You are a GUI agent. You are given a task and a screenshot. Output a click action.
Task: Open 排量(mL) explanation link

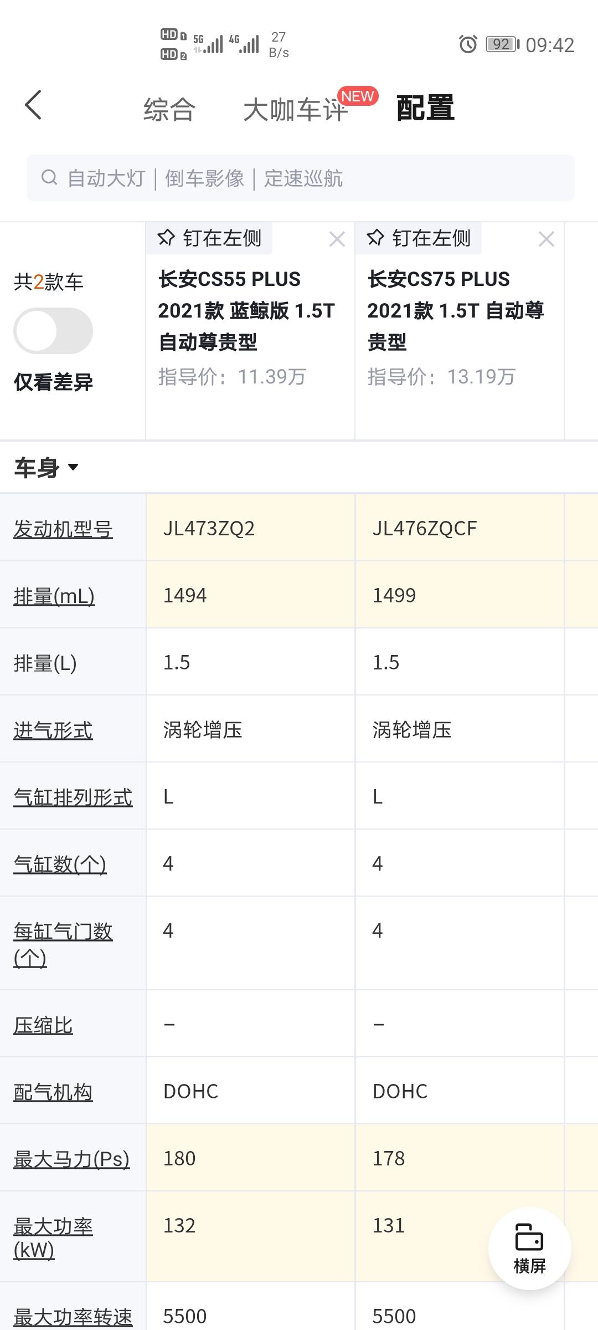pos(54,596)
